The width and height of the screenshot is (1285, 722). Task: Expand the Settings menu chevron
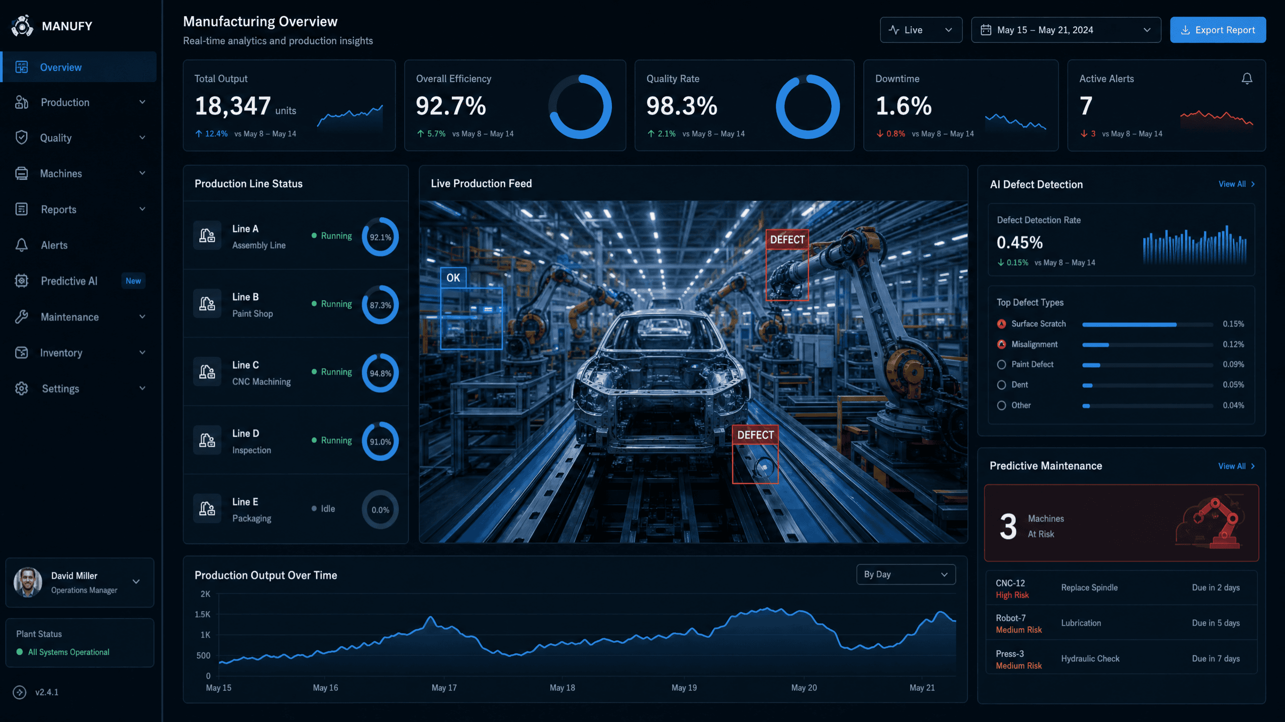143,389
